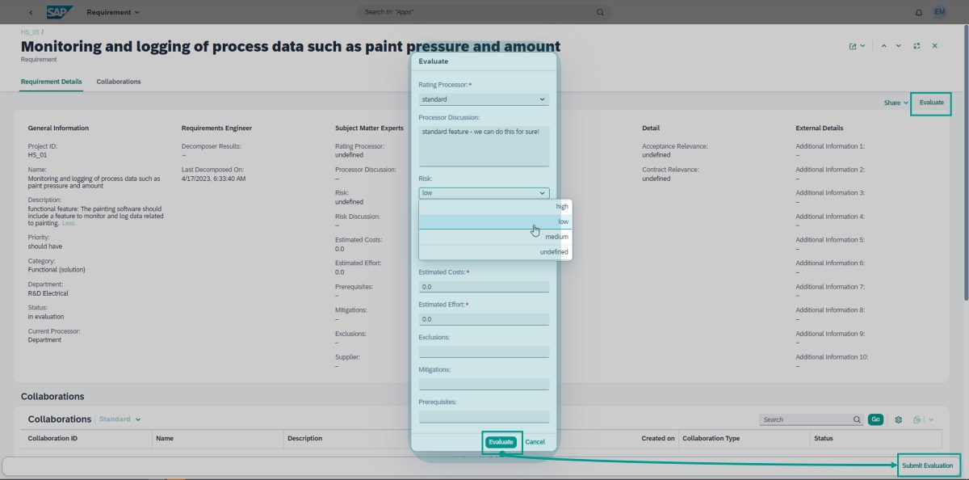This screenshot has height=480, width=969.
Task: Open the notifications bell
Action: [x=919, y=12]
